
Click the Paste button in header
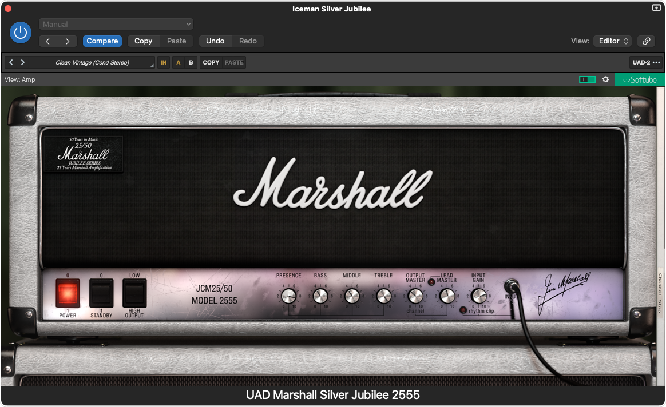[x=176, y=41]
